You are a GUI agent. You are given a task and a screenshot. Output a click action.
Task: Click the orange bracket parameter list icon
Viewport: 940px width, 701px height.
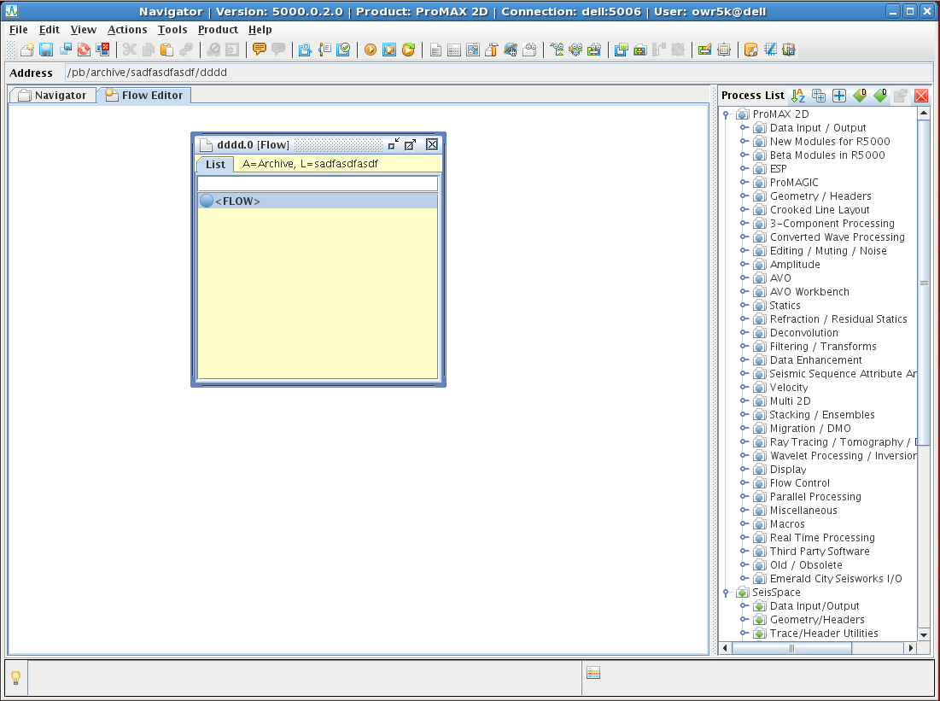point(324,50)
